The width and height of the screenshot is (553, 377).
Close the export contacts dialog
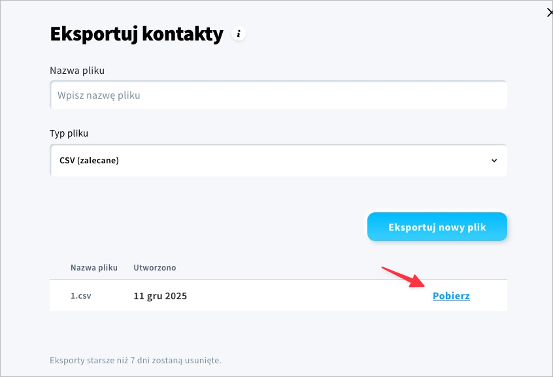550,12
